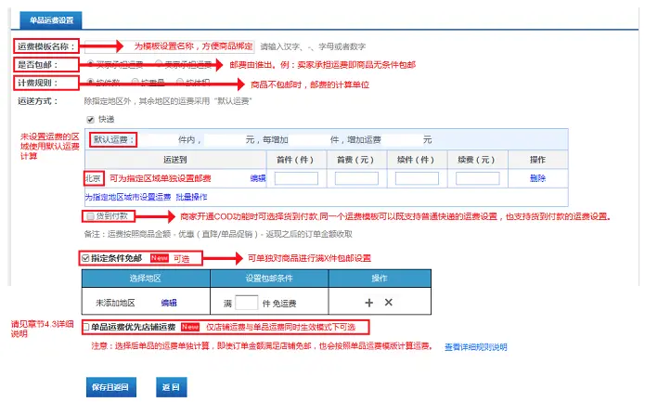Click the 选择地区 header
Image resolution: width=645 pixels, height=402 pixels.
click(x=146, y=279)
